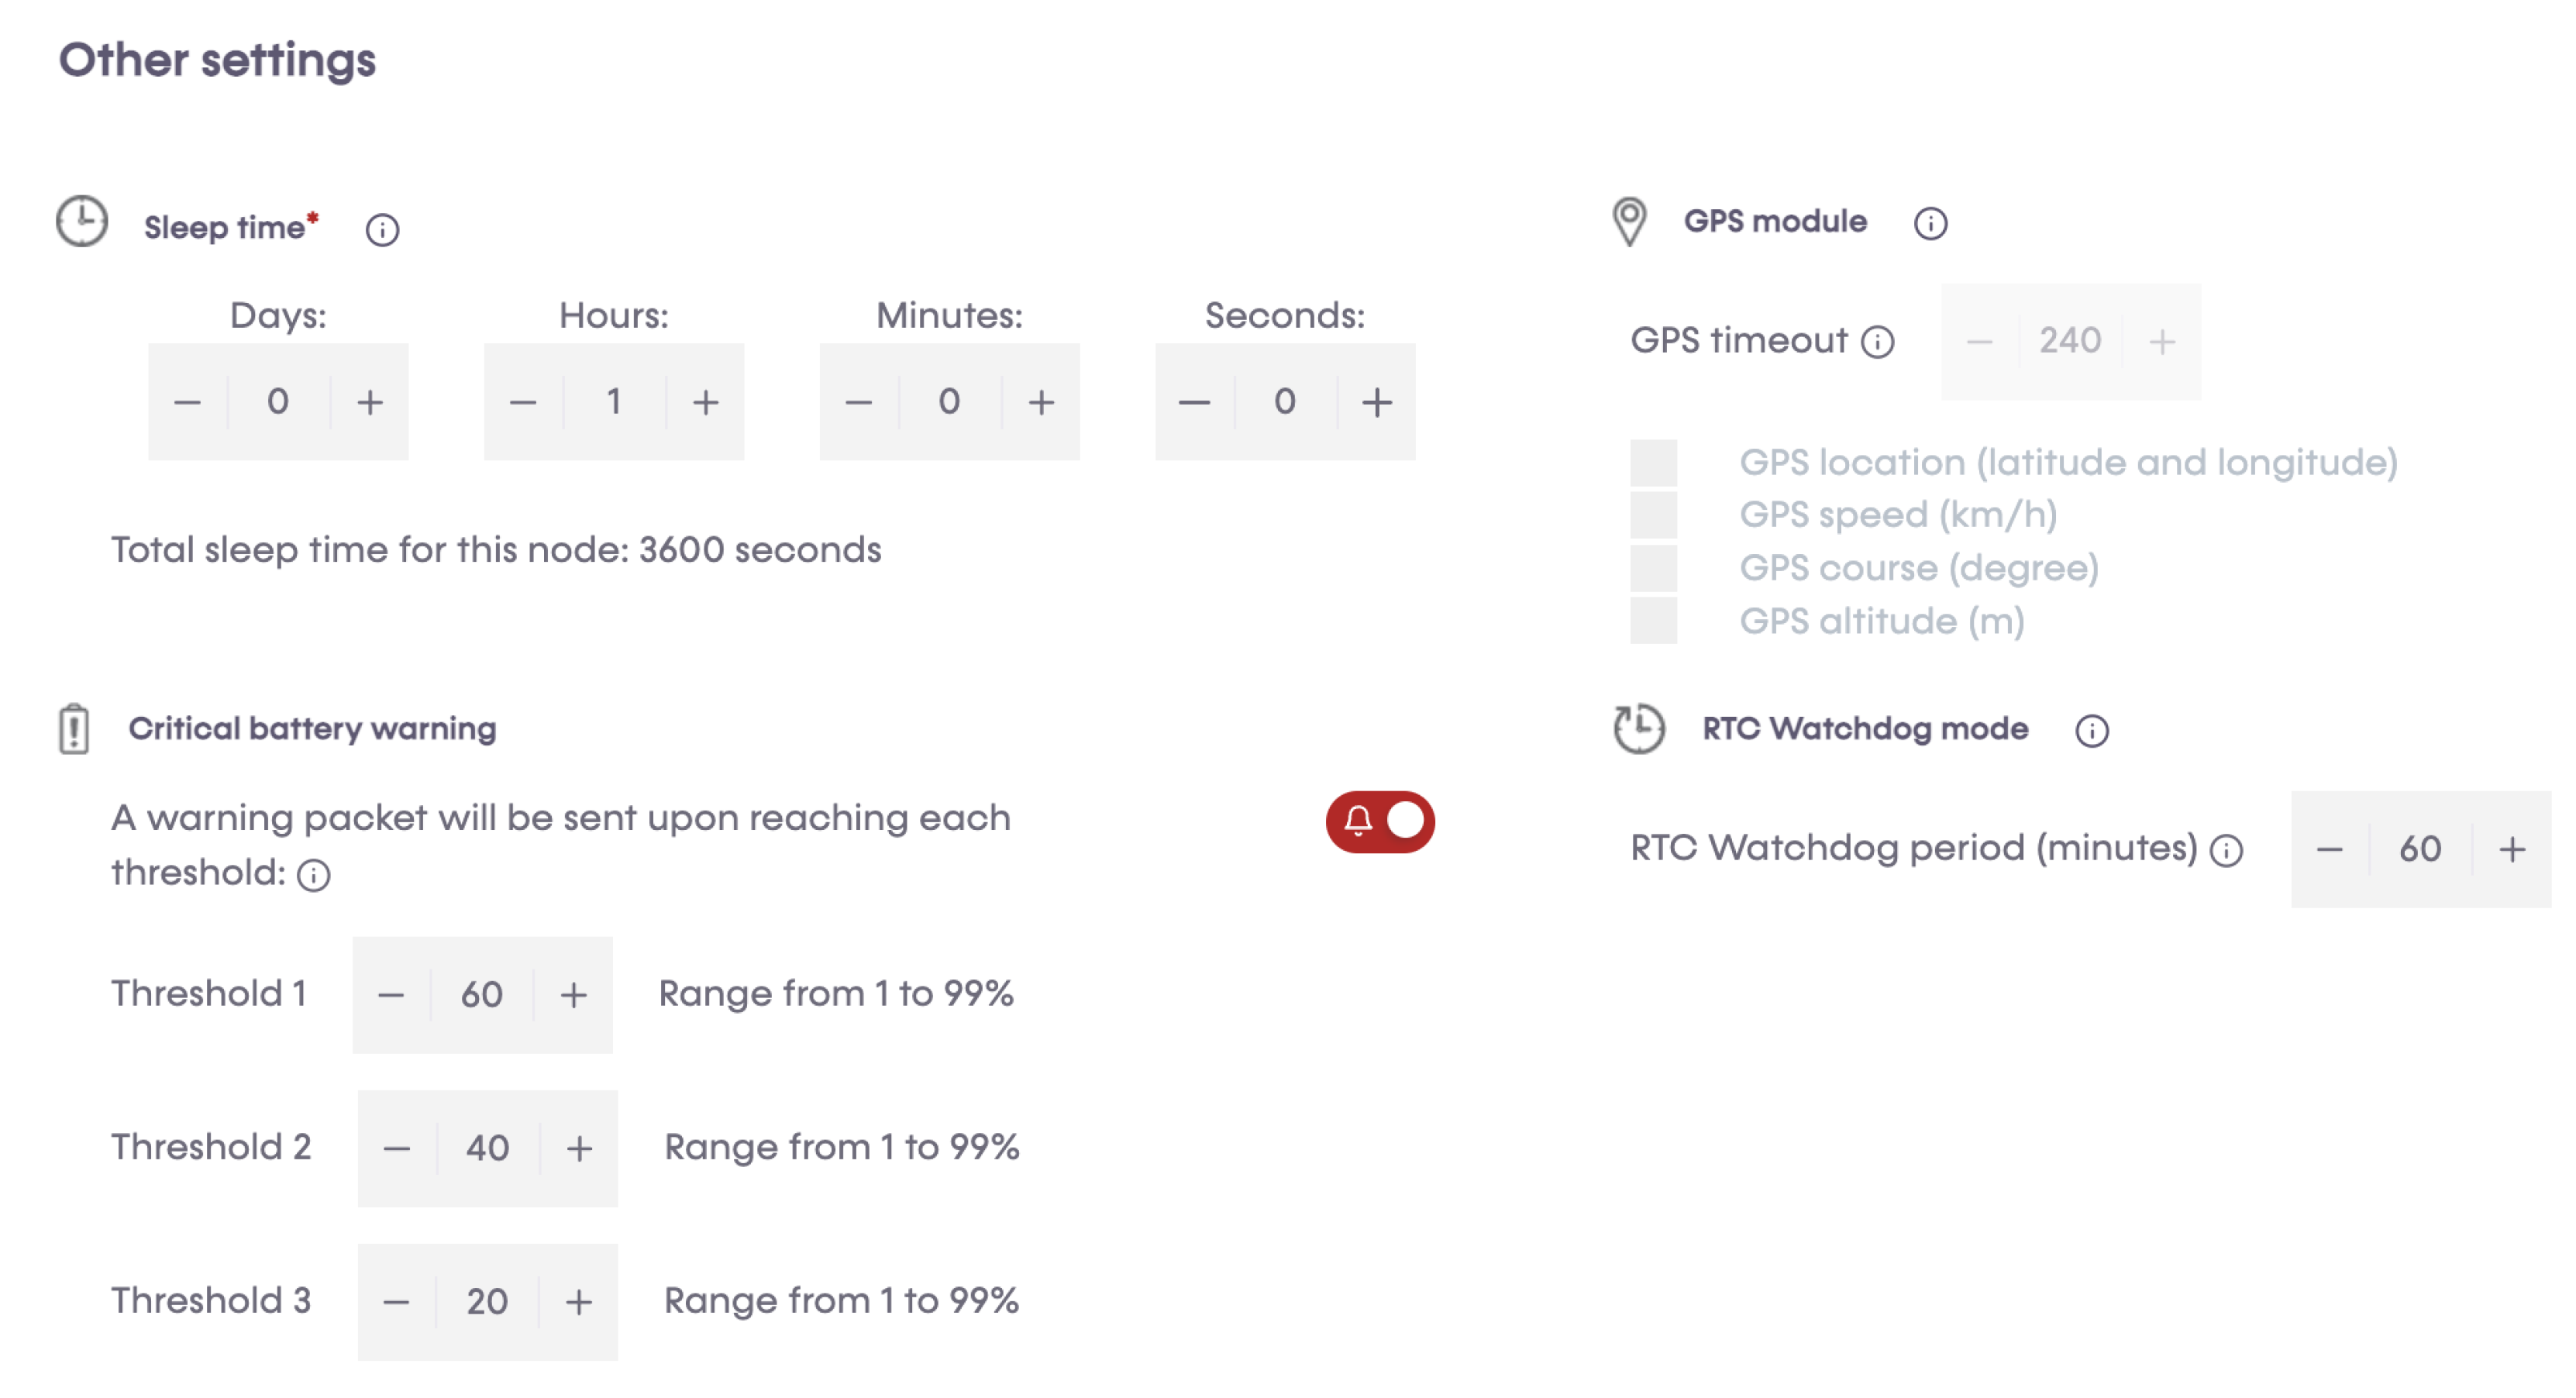Viewport: 2576px width, 1398px height.
Task: Click the sleep time Seconds value field
Action: [x=1285, y=402]
